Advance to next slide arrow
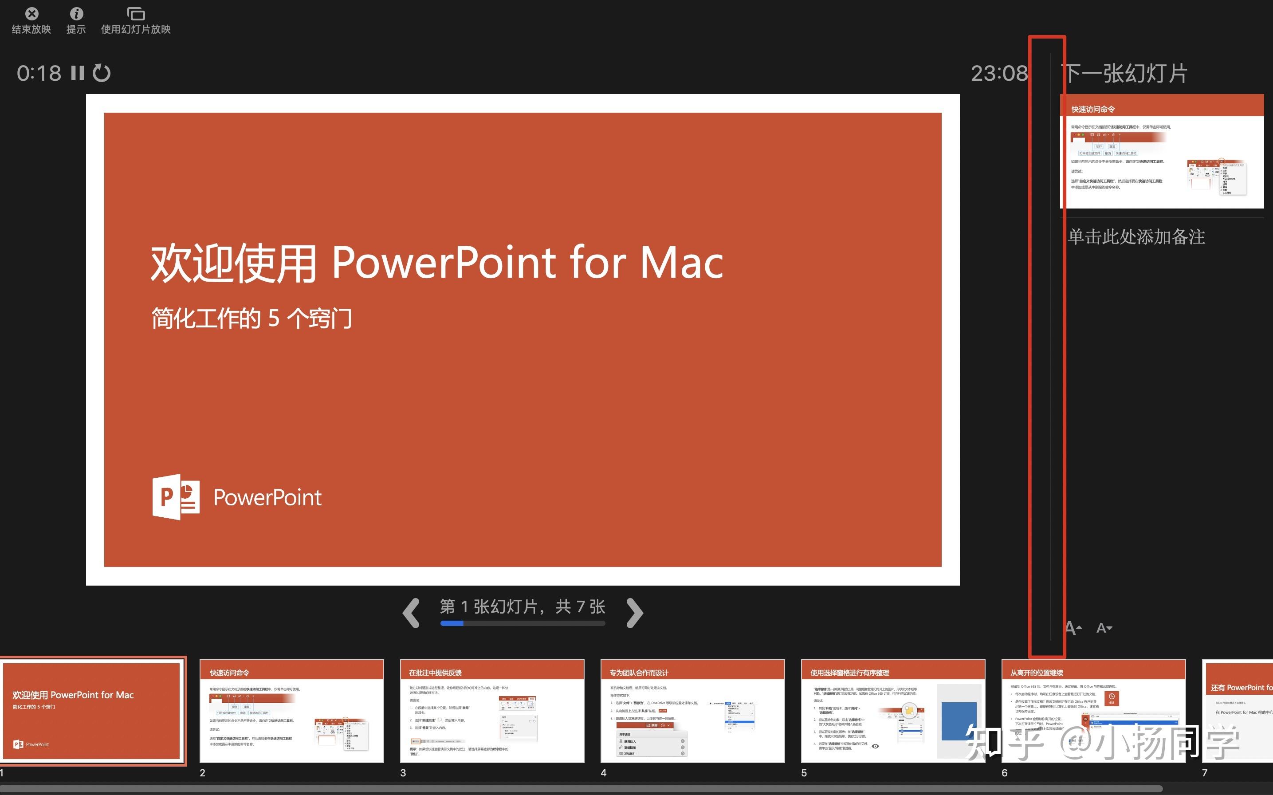1273x795 pixels. pyautogui.click(x=635, y=613)
